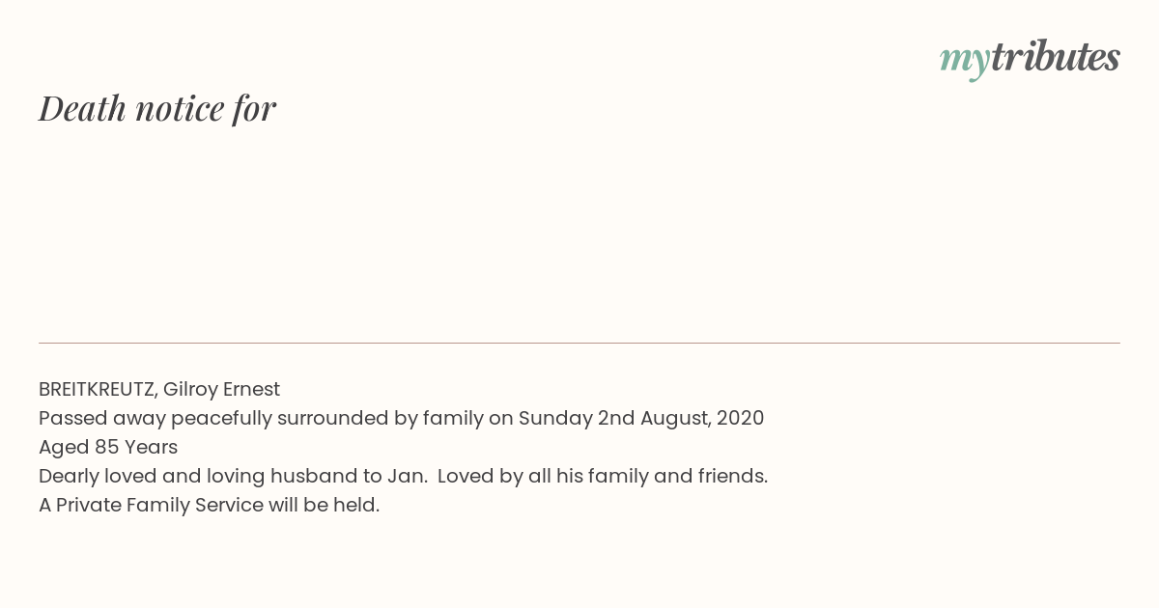
Task: Click "A Private Family Service" text
Action: click(x=151, y=505)
